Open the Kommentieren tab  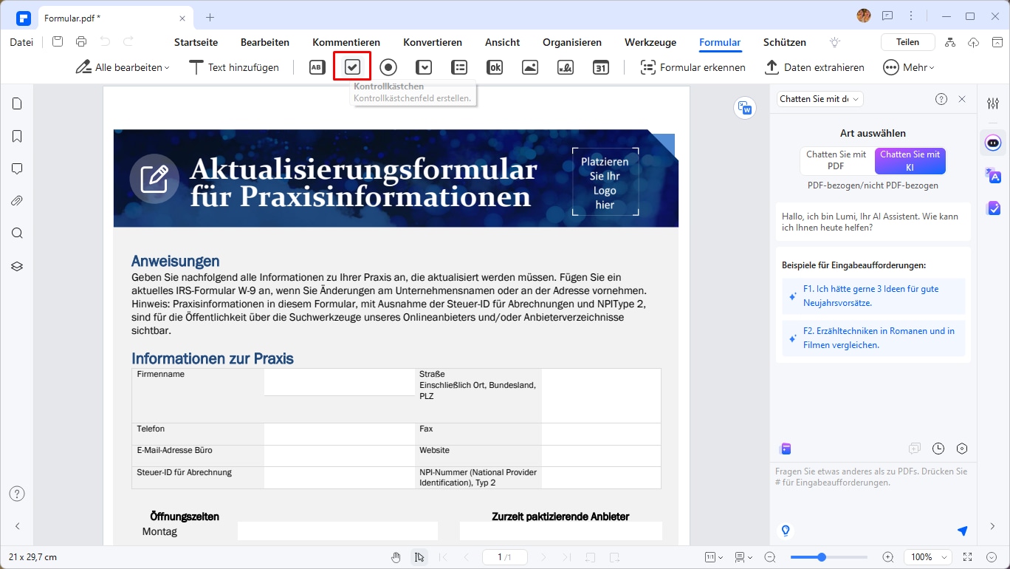tap(346, 42)
